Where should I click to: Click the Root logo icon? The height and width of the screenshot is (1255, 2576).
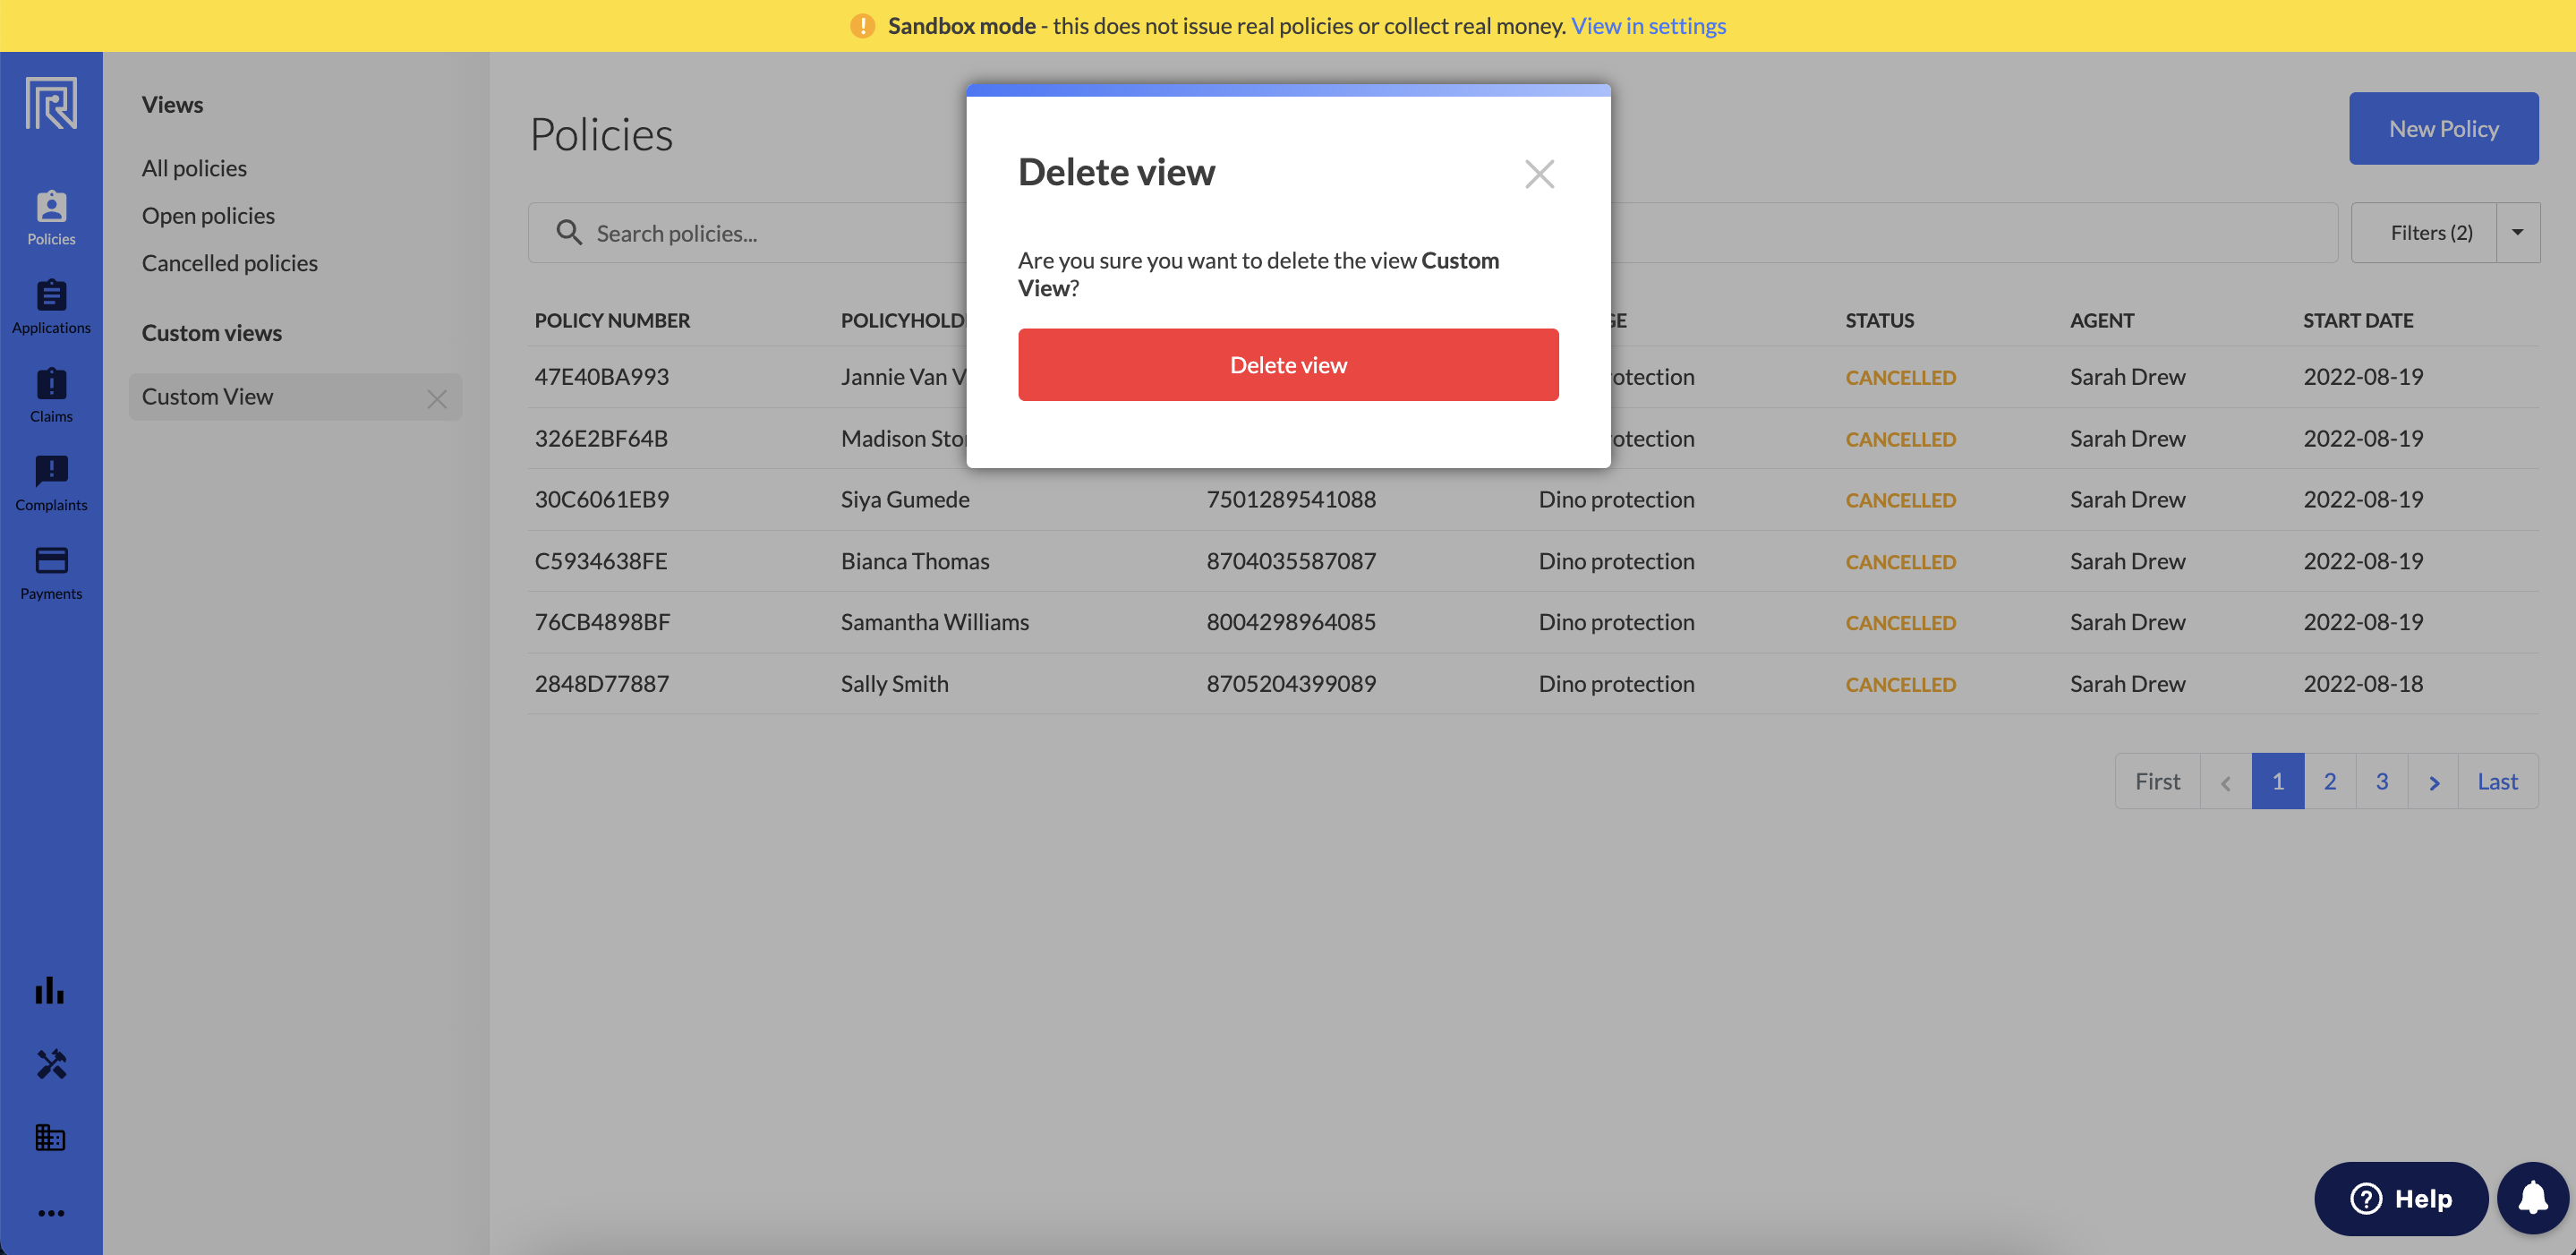[51, 102]
